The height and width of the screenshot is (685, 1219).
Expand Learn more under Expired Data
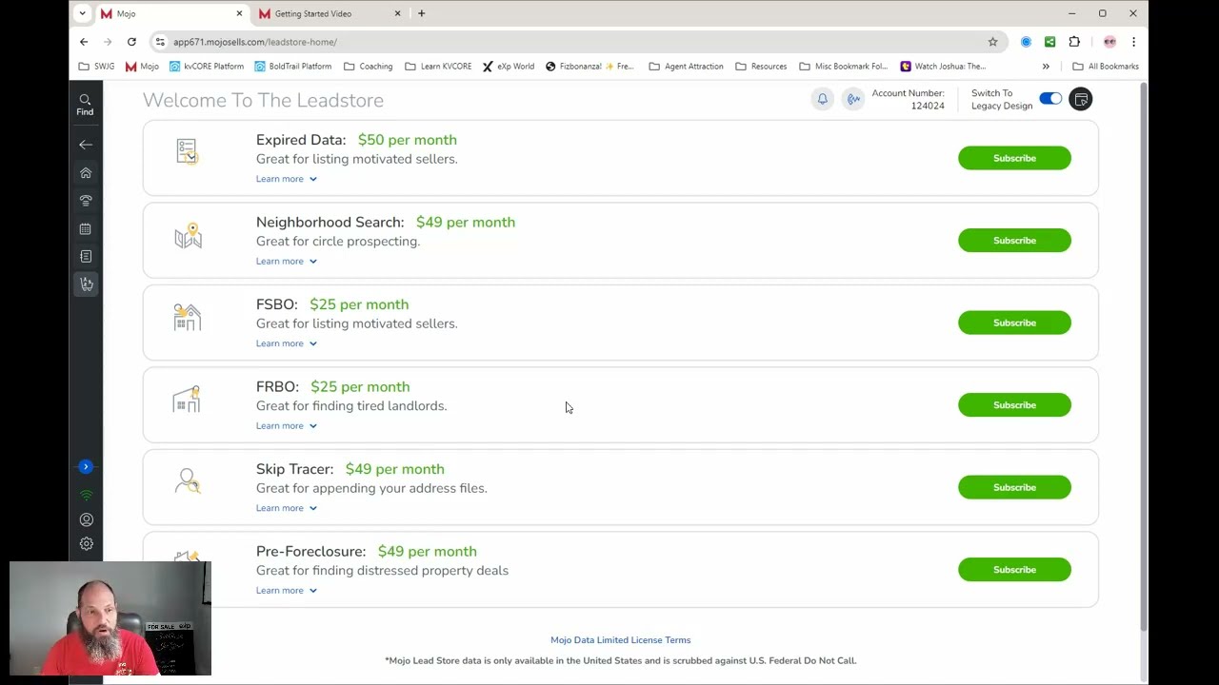(x=287, y=179)
